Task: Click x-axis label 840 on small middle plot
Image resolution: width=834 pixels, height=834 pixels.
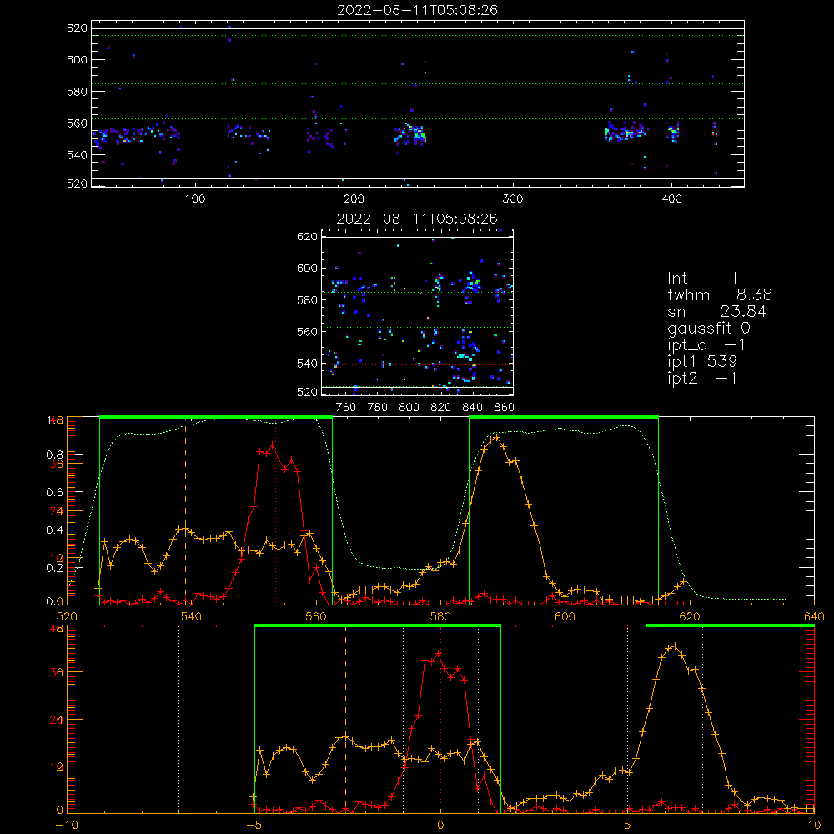Action: click(472, 407)
